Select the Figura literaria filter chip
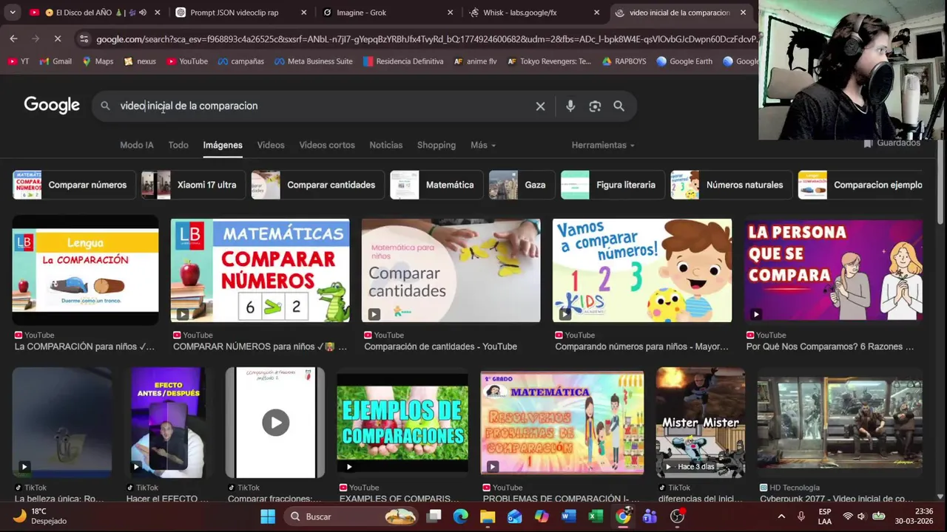The image size is (947, 532). tap(612, 185)
